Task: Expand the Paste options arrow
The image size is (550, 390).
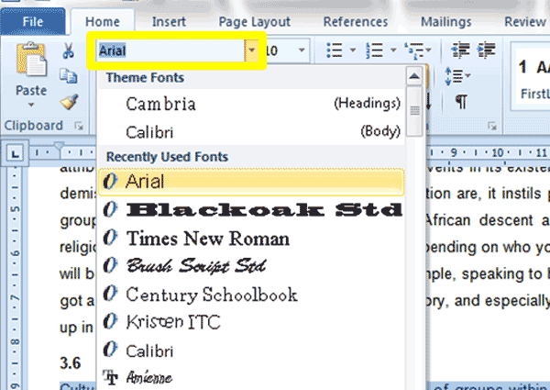Action: pos(31,106)
